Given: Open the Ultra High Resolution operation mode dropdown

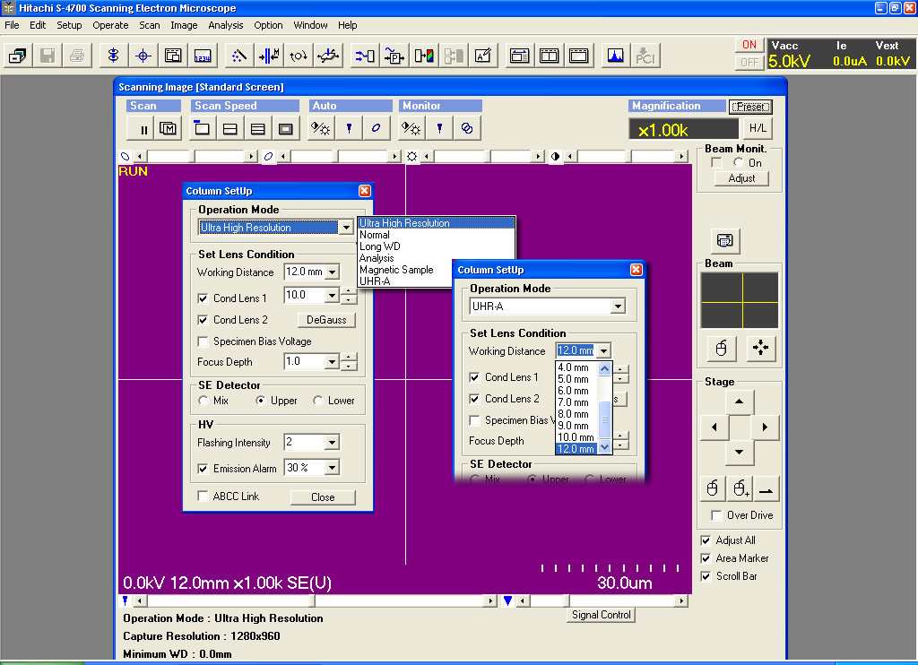Looking at the screenshot, I should [x=347, y=228].
